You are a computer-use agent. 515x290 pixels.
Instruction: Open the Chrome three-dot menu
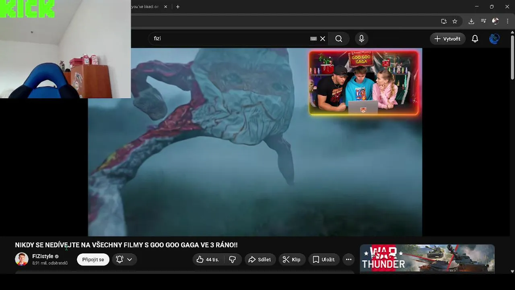[x=507, y=21]
